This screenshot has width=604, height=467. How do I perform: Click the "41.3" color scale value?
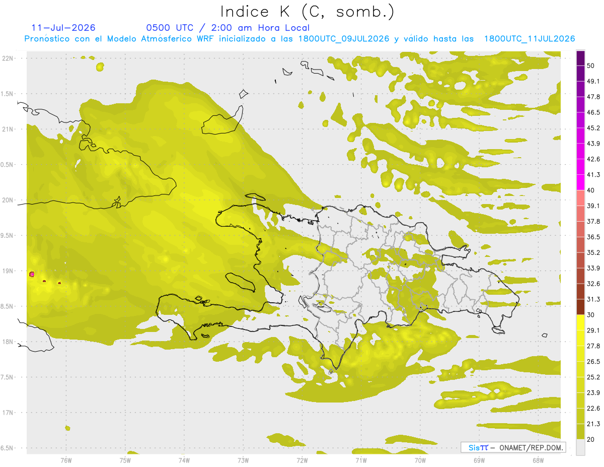tap(593, 175)
